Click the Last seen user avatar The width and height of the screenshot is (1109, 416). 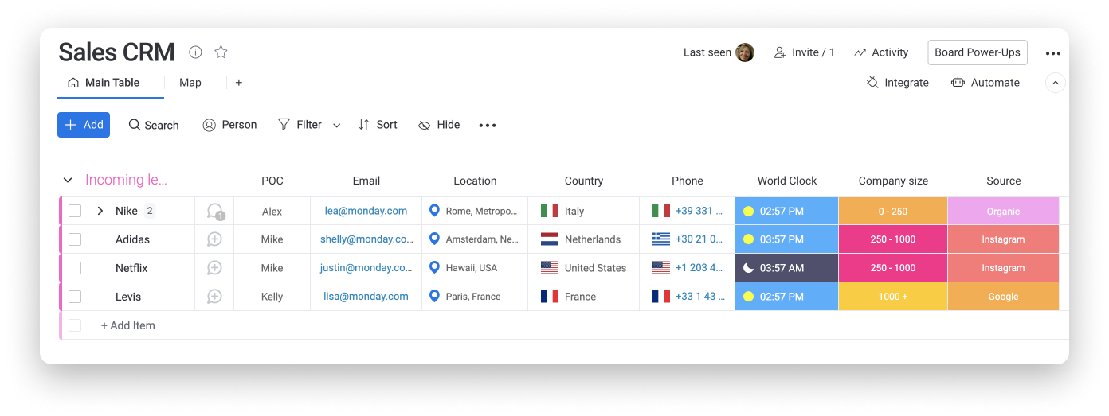(745, 52)
